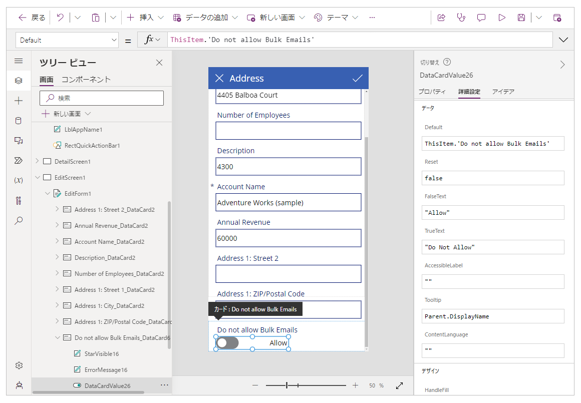Open Variables (x) in left sidebar

point(19,180)
